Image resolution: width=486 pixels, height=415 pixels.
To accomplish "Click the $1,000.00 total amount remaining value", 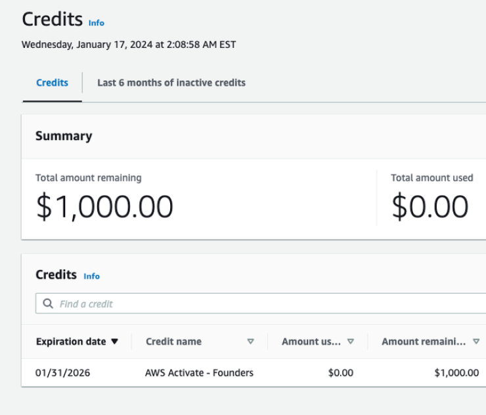I will pyautogui.click(x=104, y=207).
